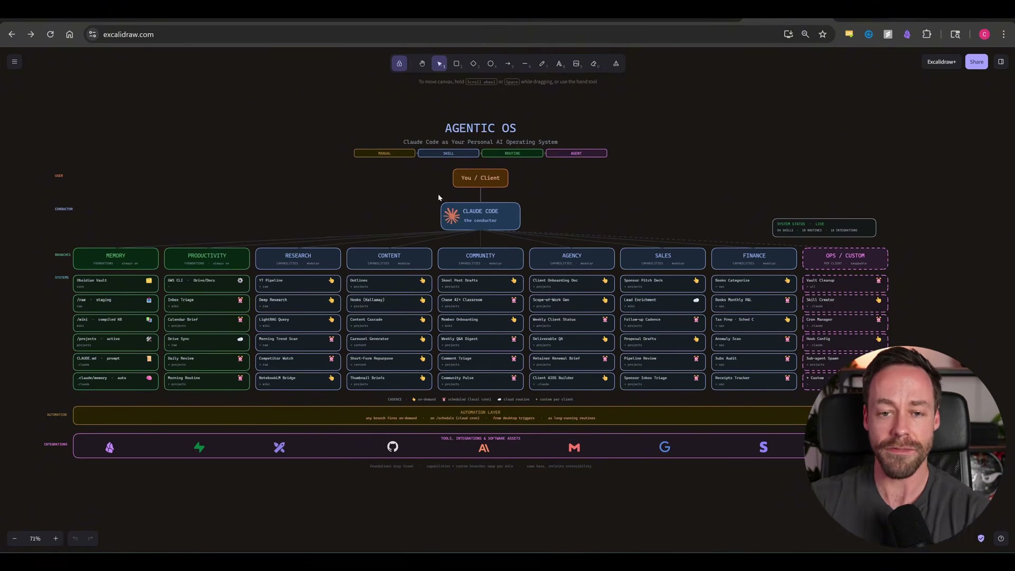Viewport: 1015px width, 571px height.
Task: Open the More tools shapes menu
Action: (616, 63)
